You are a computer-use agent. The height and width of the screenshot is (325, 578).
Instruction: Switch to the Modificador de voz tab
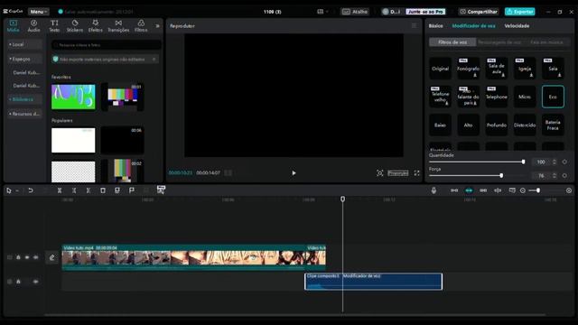click(473, 26)
